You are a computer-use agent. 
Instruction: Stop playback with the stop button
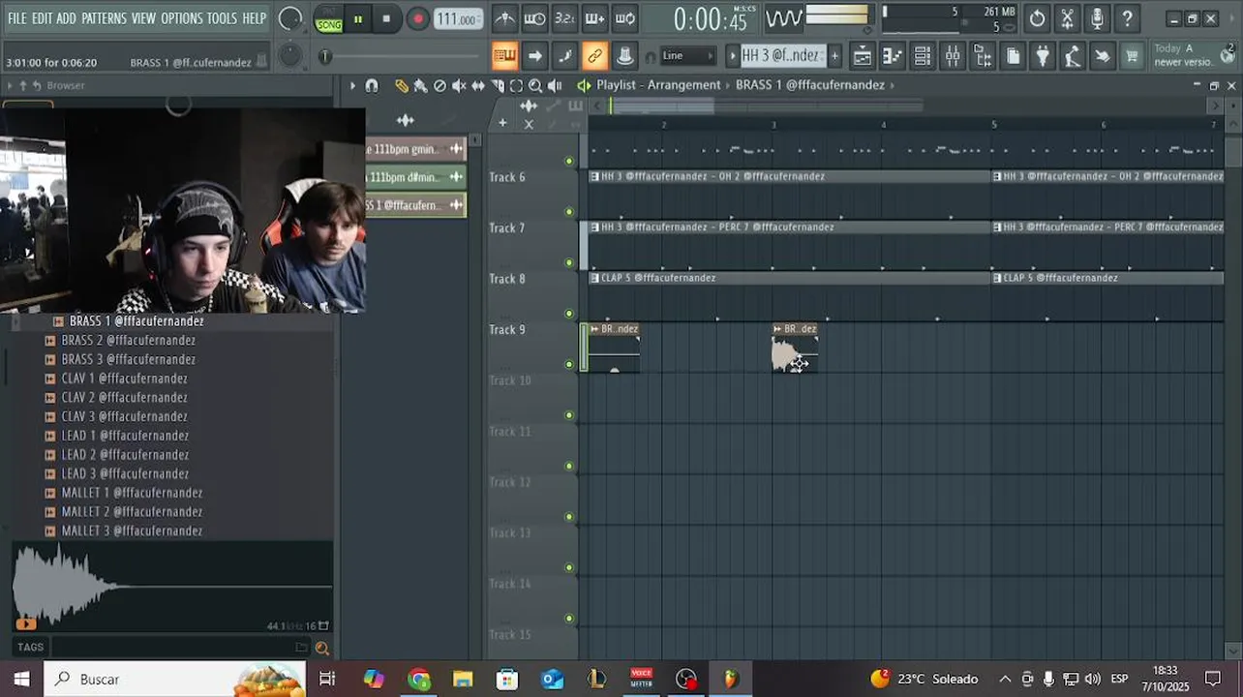386,18
